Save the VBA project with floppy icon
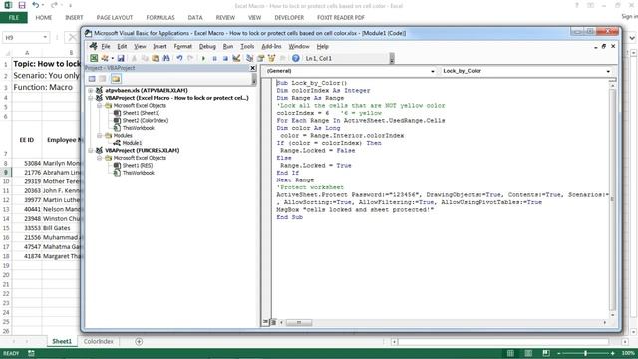The width and height of the screenshot is (638, 359). pyautogui.click(x=121, y=58)
